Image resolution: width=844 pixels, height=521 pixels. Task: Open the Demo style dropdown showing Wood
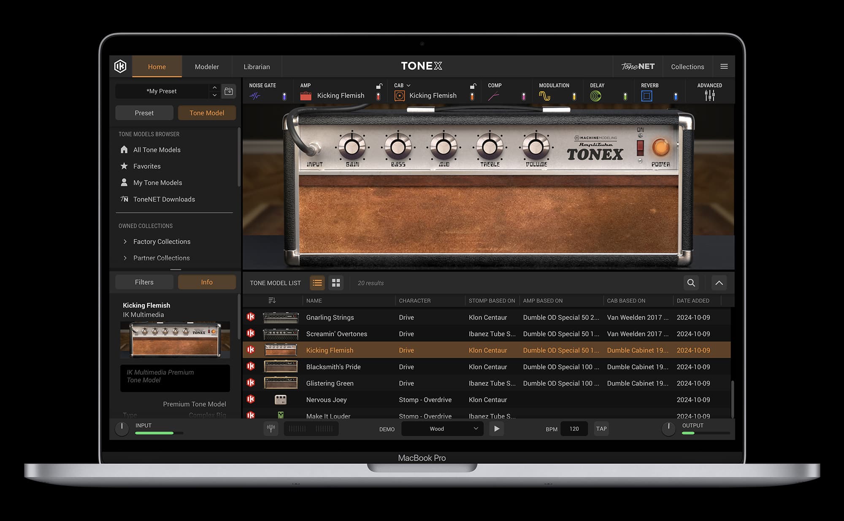(x=442, y=429)
